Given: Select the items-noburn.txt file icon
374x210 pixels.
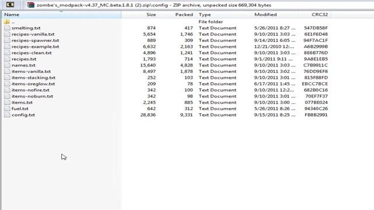Looking at the screenshot, I should coord(7,96).
